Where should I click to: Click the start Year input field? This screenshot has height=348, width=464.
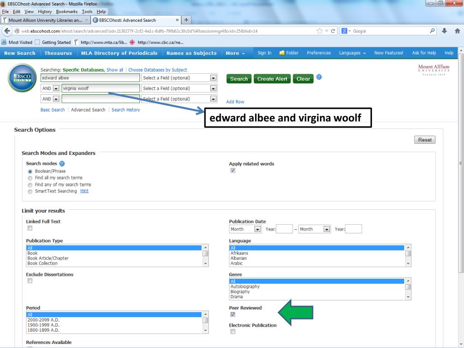coord(285,229)
